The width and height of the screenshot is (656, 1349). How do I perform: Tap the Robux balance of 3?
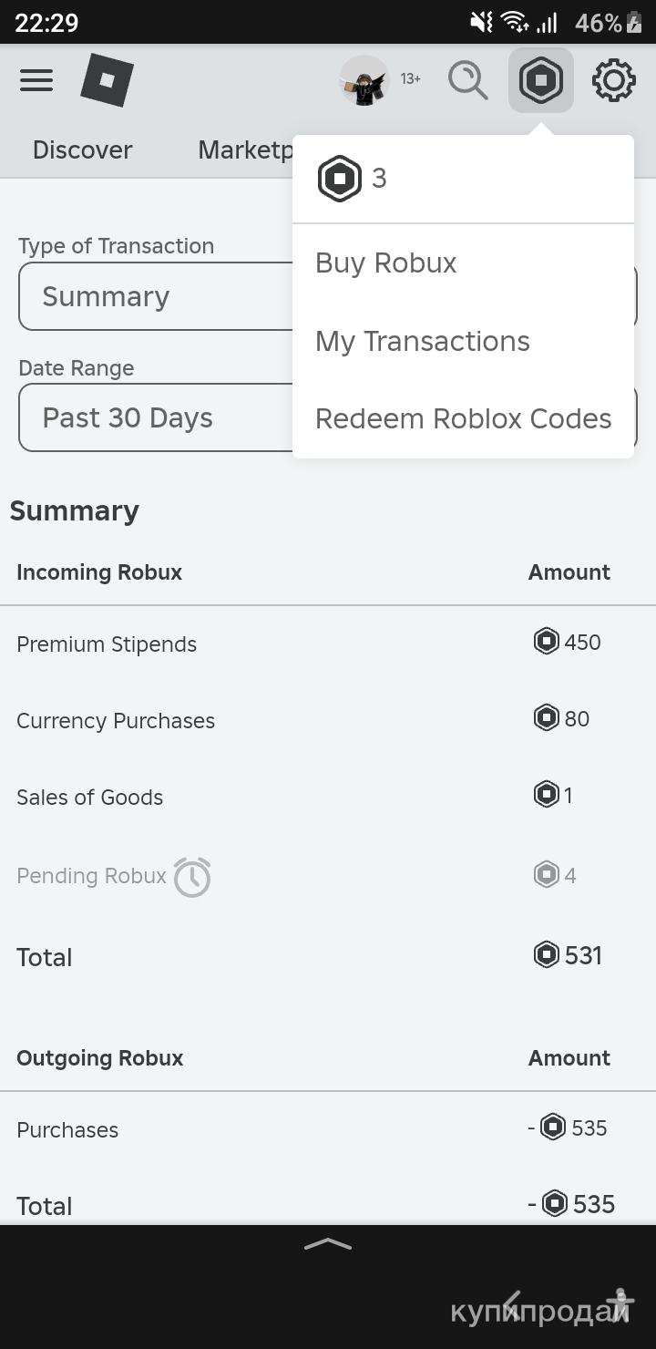[x=354, y=179]
